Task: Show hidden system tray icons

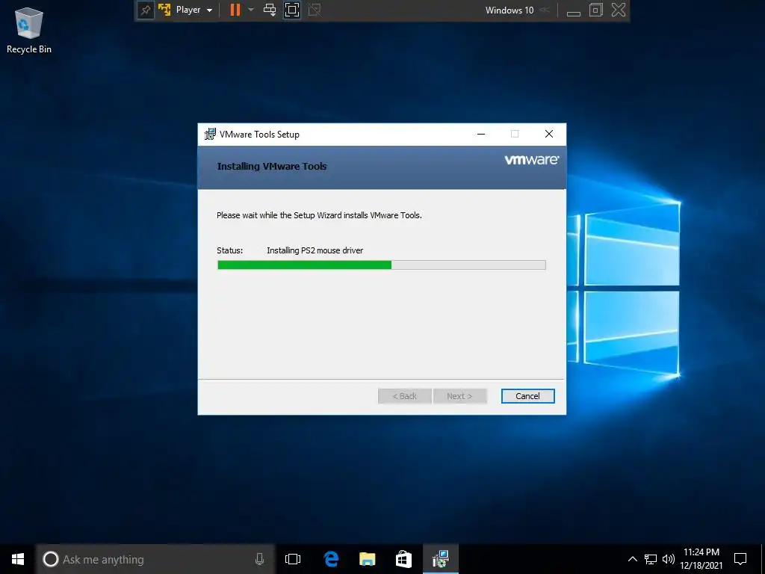Action: pyautogui.click(x=632, y=559)
